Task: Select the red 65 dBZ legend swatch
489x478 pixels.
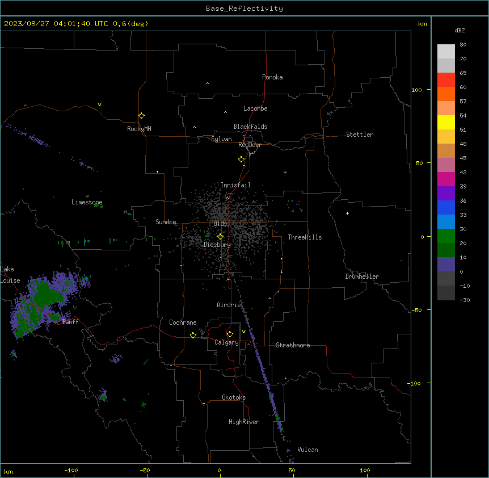Action: click(446, 80)
